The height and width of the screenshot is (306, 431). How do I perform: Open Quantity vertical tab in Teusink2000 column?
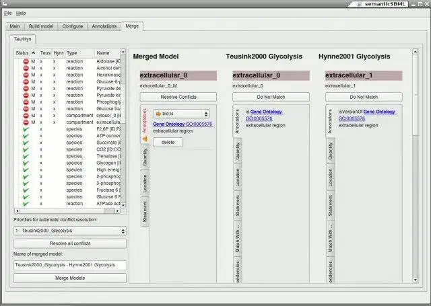click(x=238, y=151)
